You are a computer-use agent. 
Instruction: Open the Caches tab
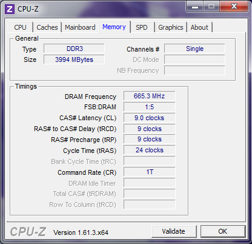tap(47, 27)
